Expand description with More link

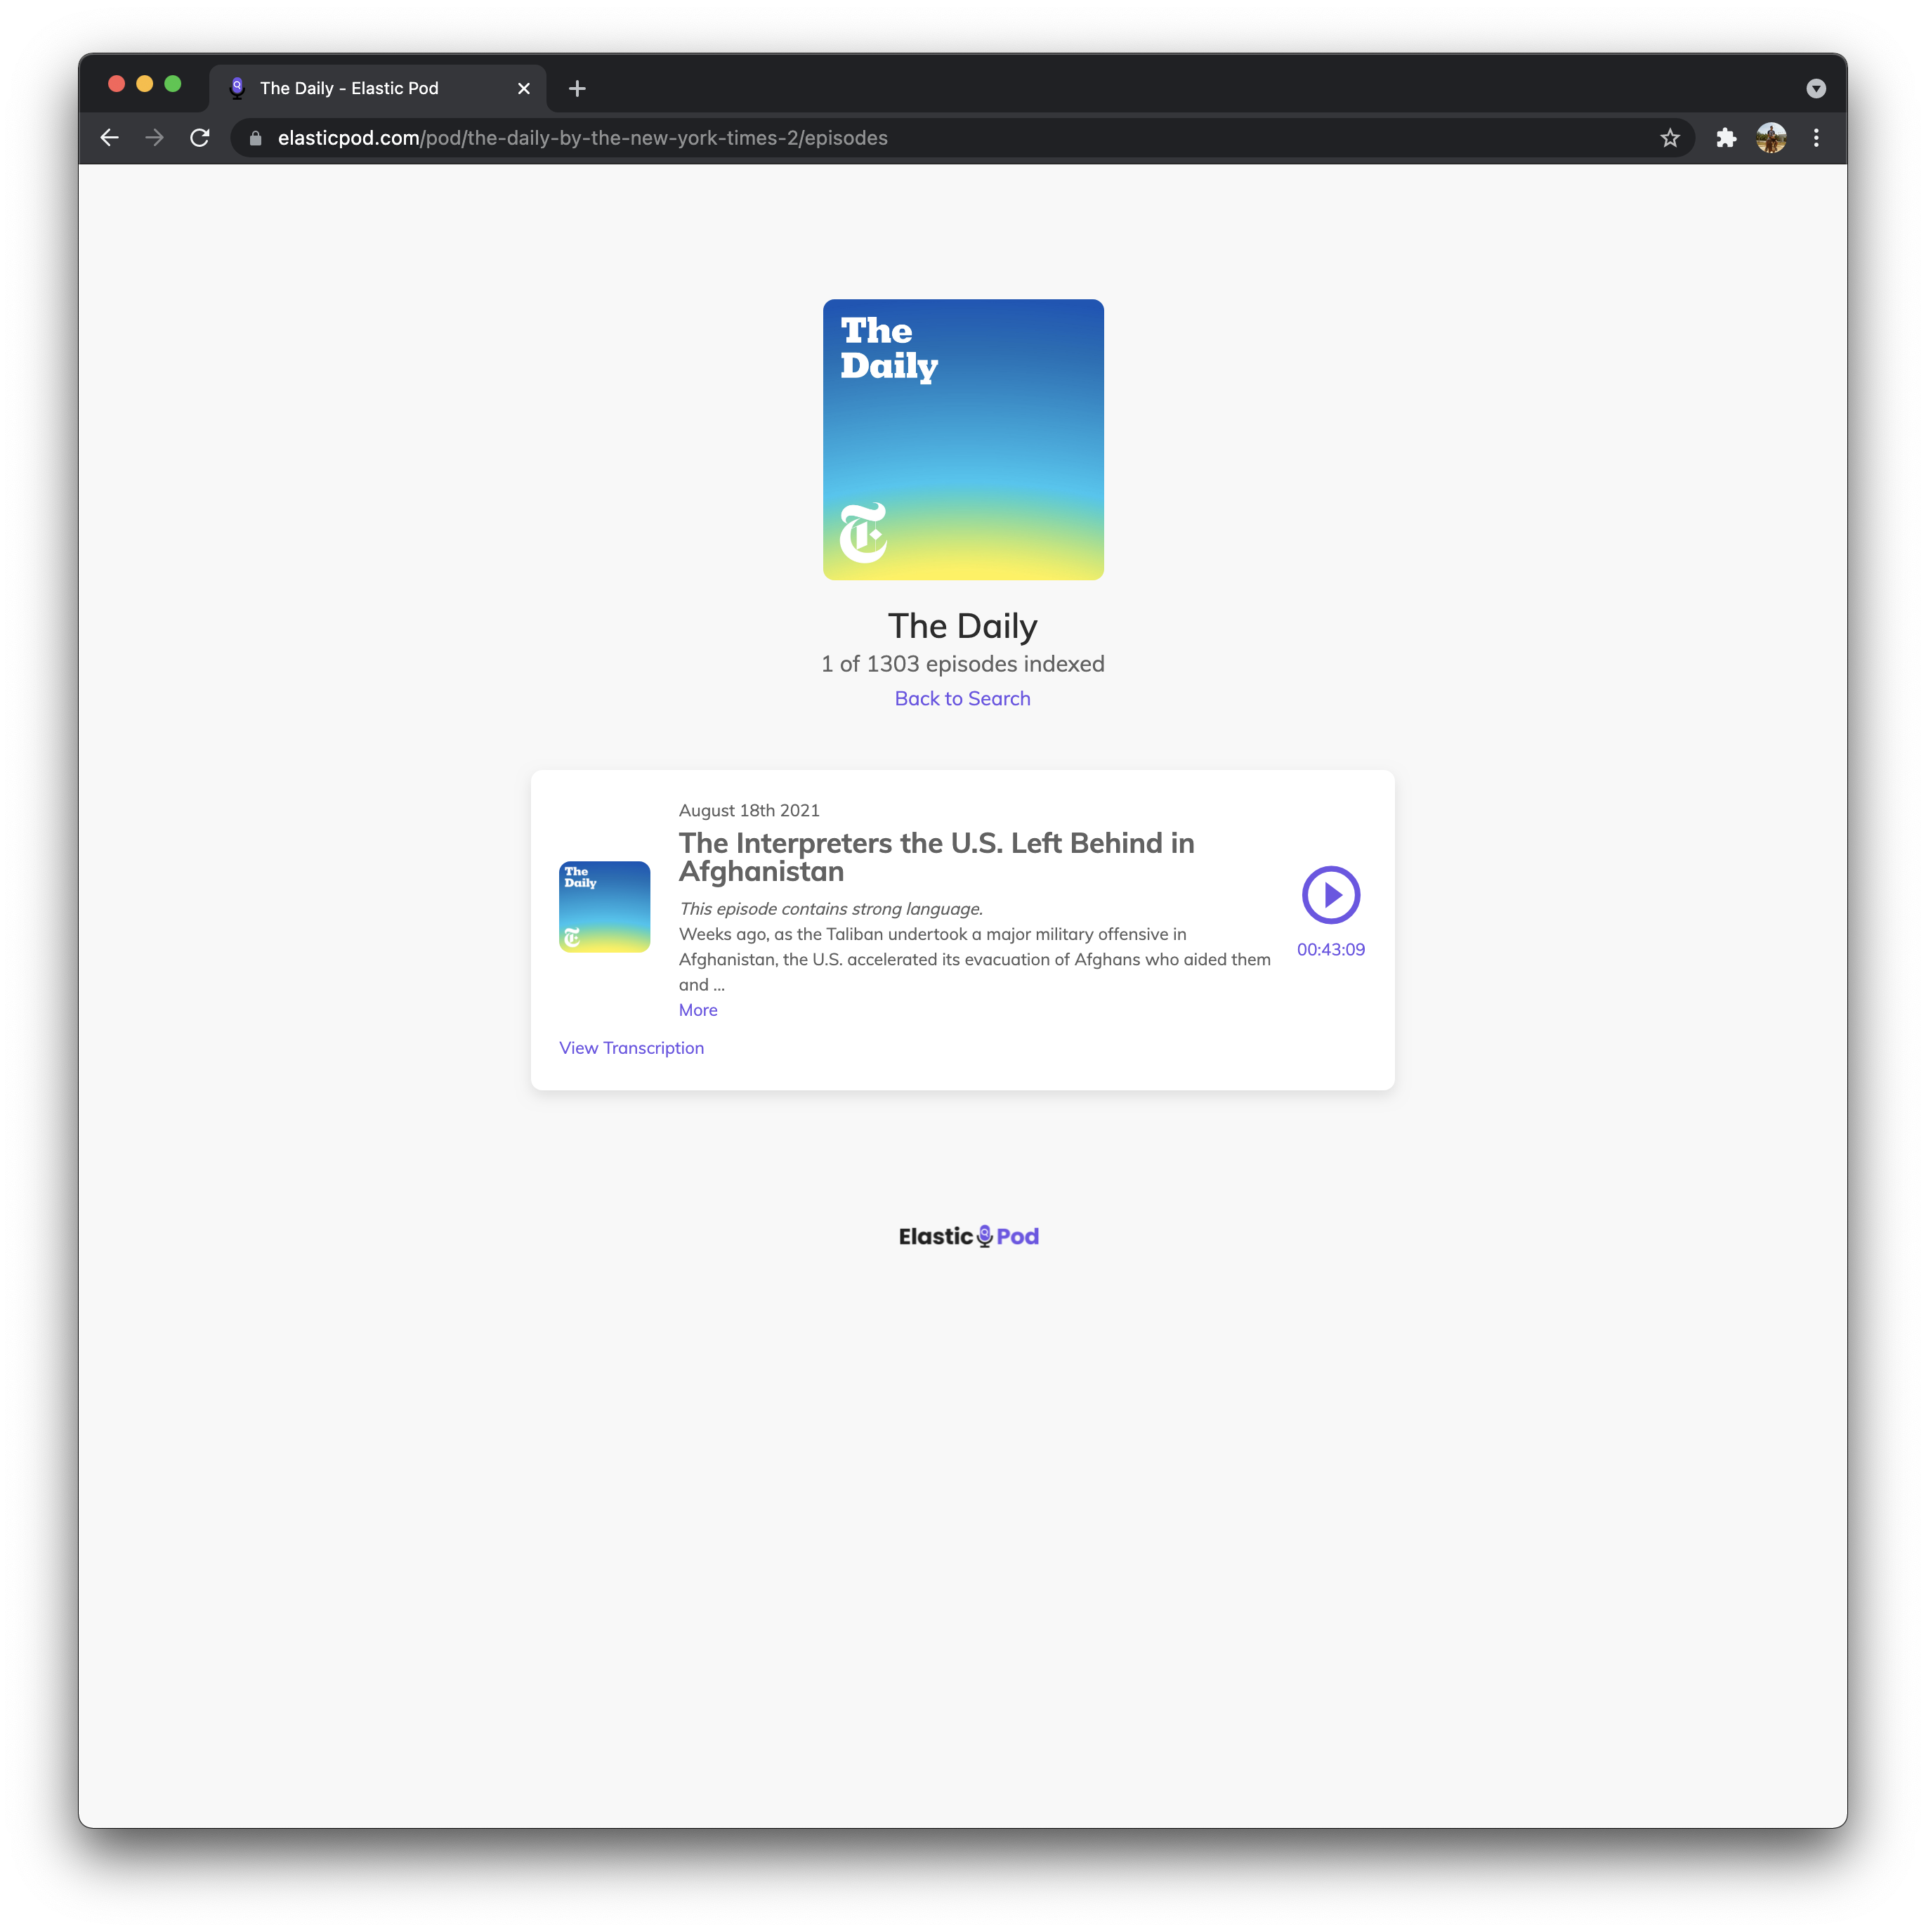(x=698, y=1010)
